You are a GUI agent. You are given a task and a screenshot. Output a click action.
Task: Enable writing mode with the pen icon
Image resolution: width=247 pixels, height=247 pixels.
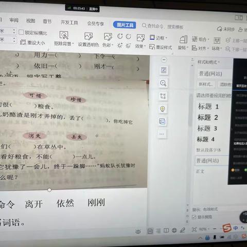182,230
